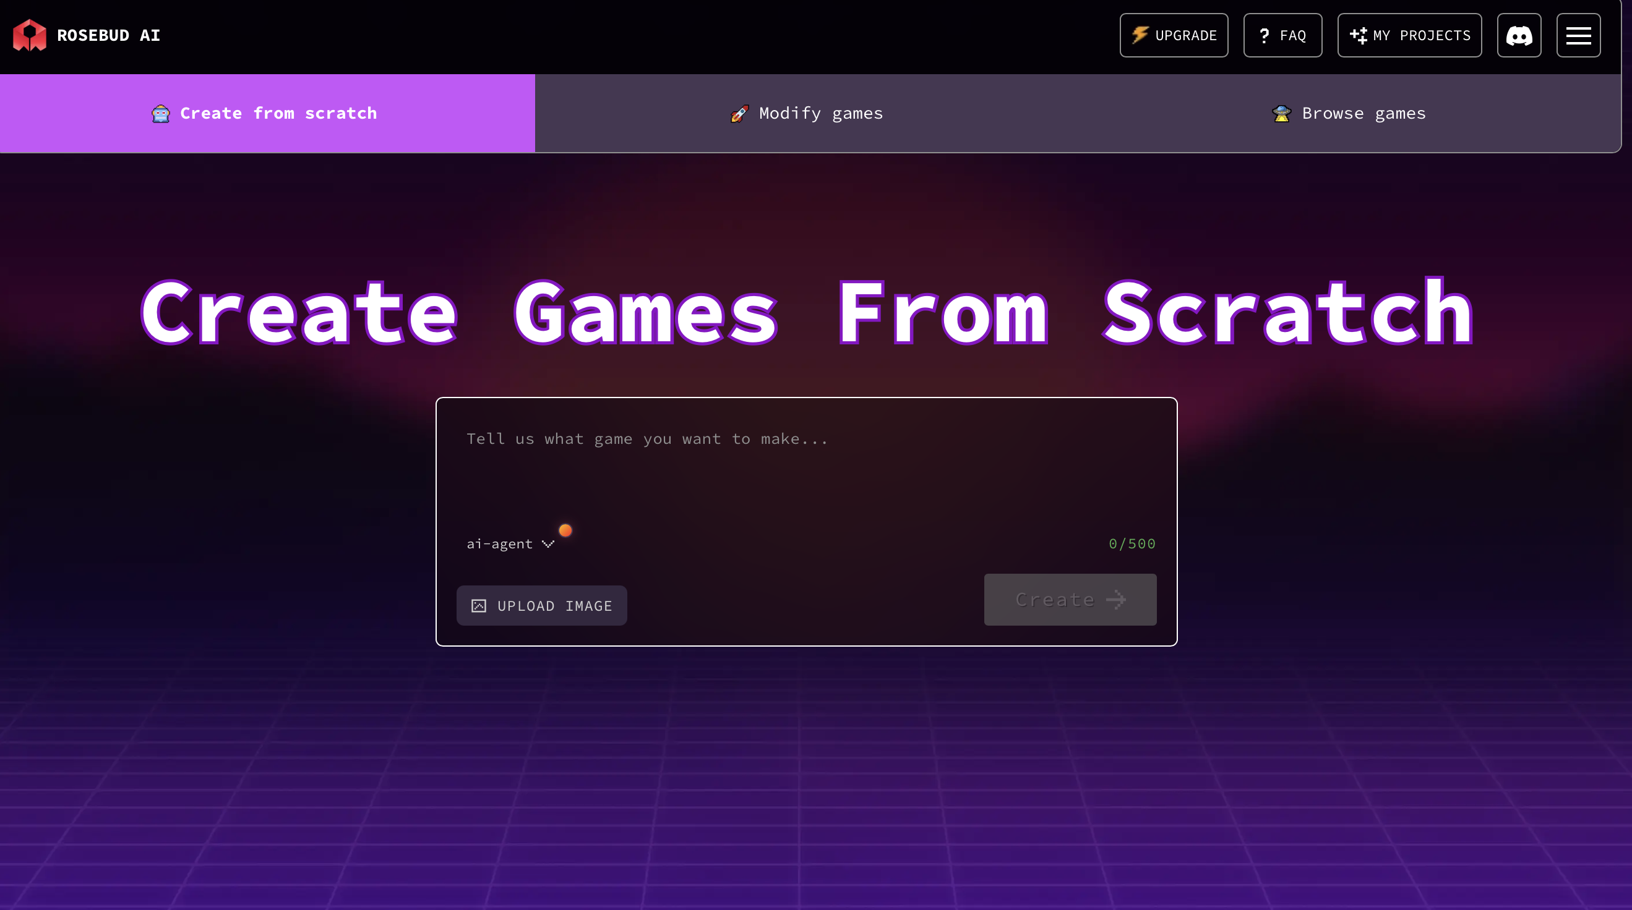Click the chevron next to ai-agent
Image resolution: width=1632 pixels, height=910 pixels.
548,543
